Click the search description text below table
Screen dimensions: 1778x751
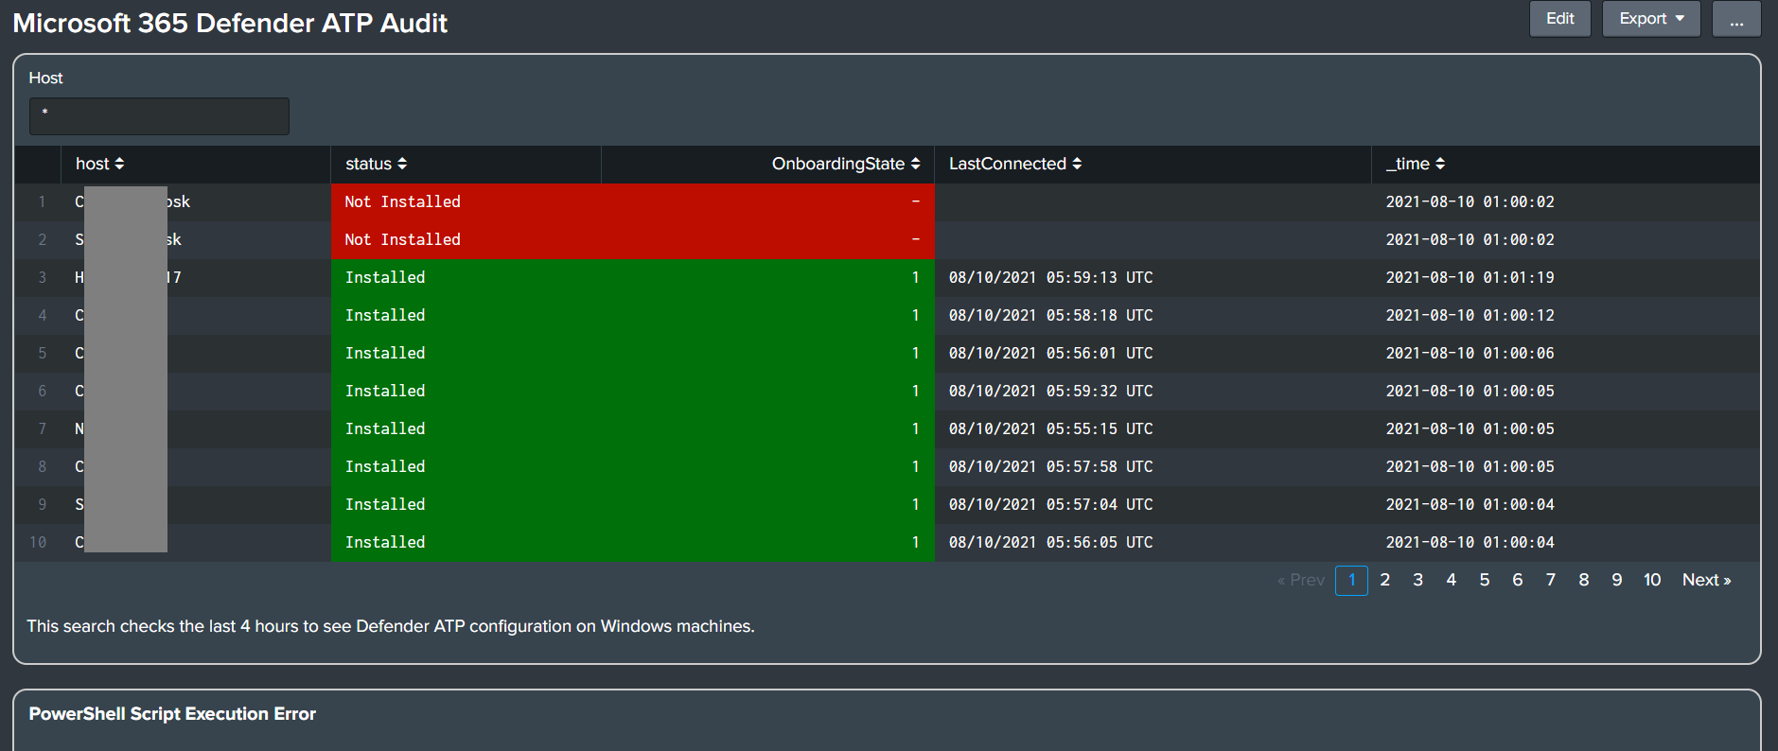pyautogui.click(x=391, y=626)
